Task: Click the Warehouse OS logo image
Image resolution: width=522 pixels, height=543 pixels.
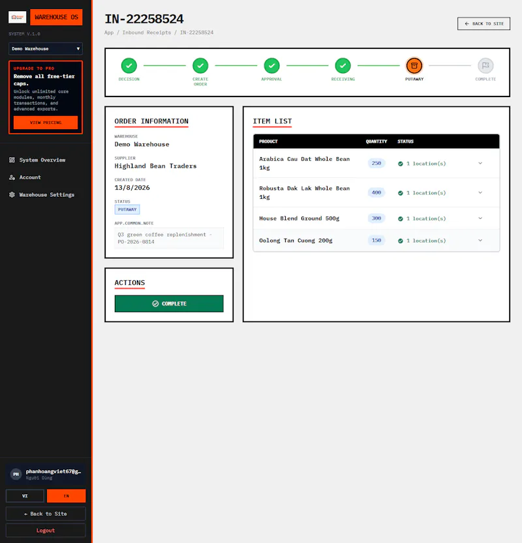Action: (x=18, y=17)
